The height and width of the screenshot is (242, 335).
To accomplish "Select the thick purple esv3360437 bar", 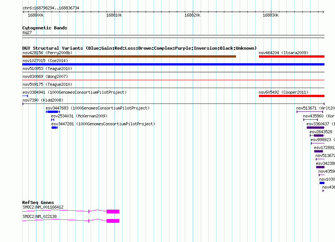I will (315, 128).
